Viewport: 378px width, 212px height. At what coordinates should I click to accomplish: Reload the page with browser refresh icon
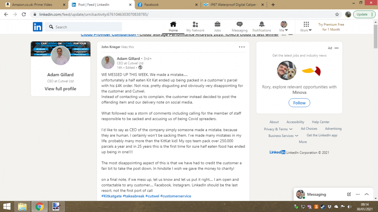(x=24, y=14)
